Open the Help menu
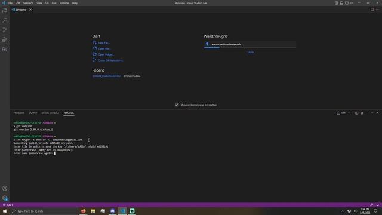The width and height of the screenshot is (382, 215). click(75, 3)
